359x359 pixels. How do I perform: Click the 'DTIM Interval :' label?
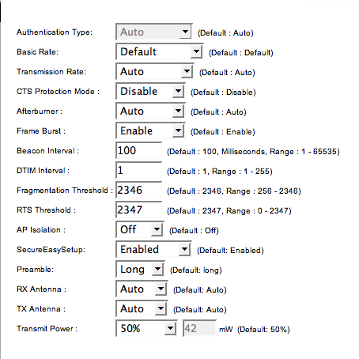[43, 171]
